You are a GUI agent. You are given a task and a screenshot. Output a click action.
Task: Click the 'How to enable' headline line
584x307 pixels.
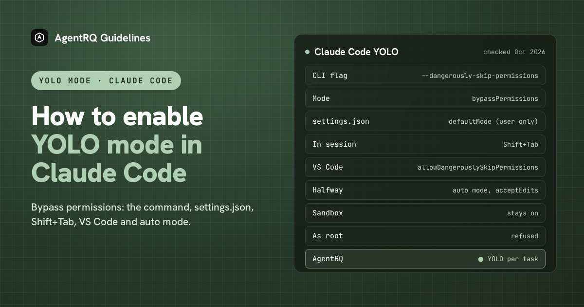click(117, 116)
